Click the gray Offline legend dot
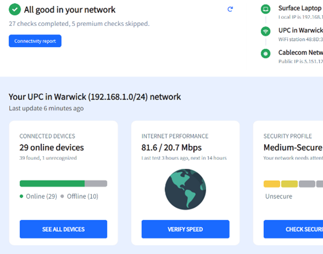 pos(62,196)
